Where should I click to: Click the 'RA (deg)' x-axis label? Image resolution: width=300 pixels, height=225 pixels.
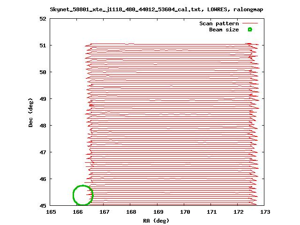tap(156, 221)
